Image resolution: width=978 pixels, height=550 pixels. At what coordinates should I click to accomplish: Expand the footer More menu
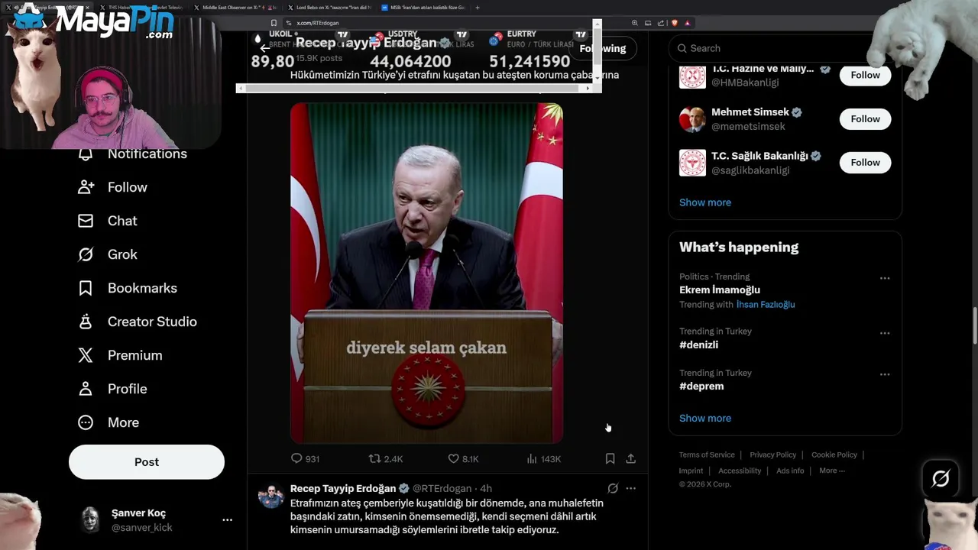832,471
